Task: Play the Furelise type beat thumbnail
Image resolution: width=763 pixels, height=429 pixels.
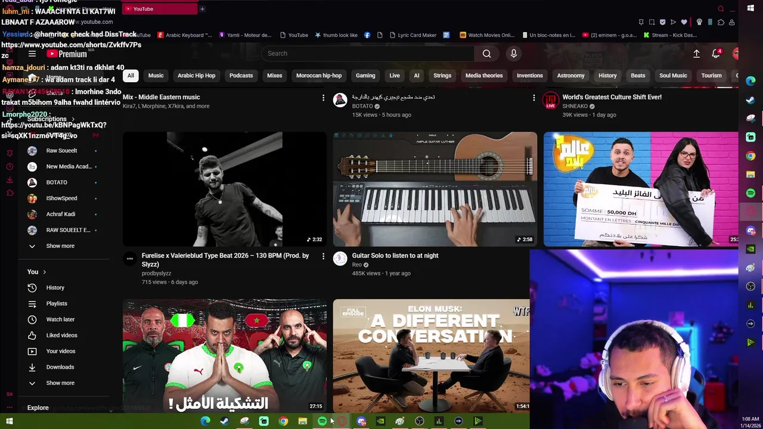Action: (225, 189)
